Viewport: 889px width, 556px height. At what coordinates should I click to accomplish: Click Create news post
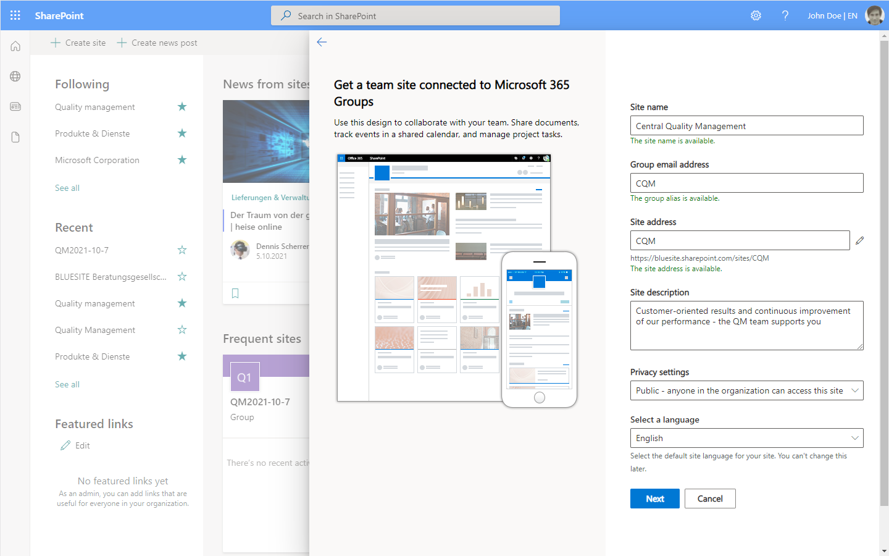coord(157,43)
